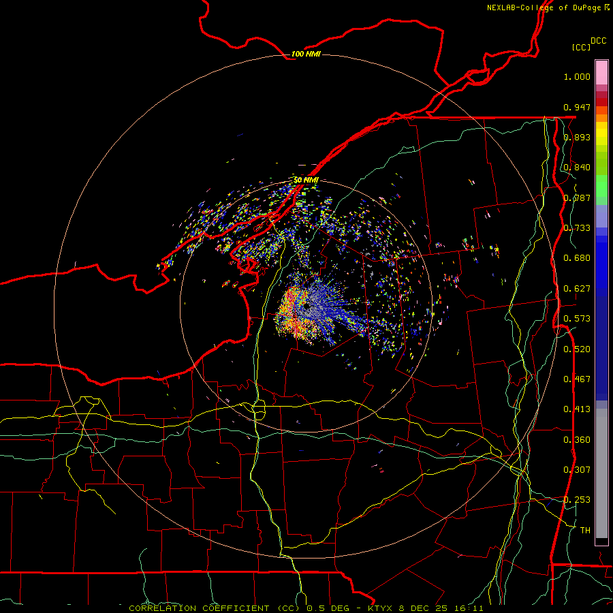The width and height of the screenshot is (613, 613).
Task: Select the 0.307 color scale value
Action: click(x=577, y=470)
